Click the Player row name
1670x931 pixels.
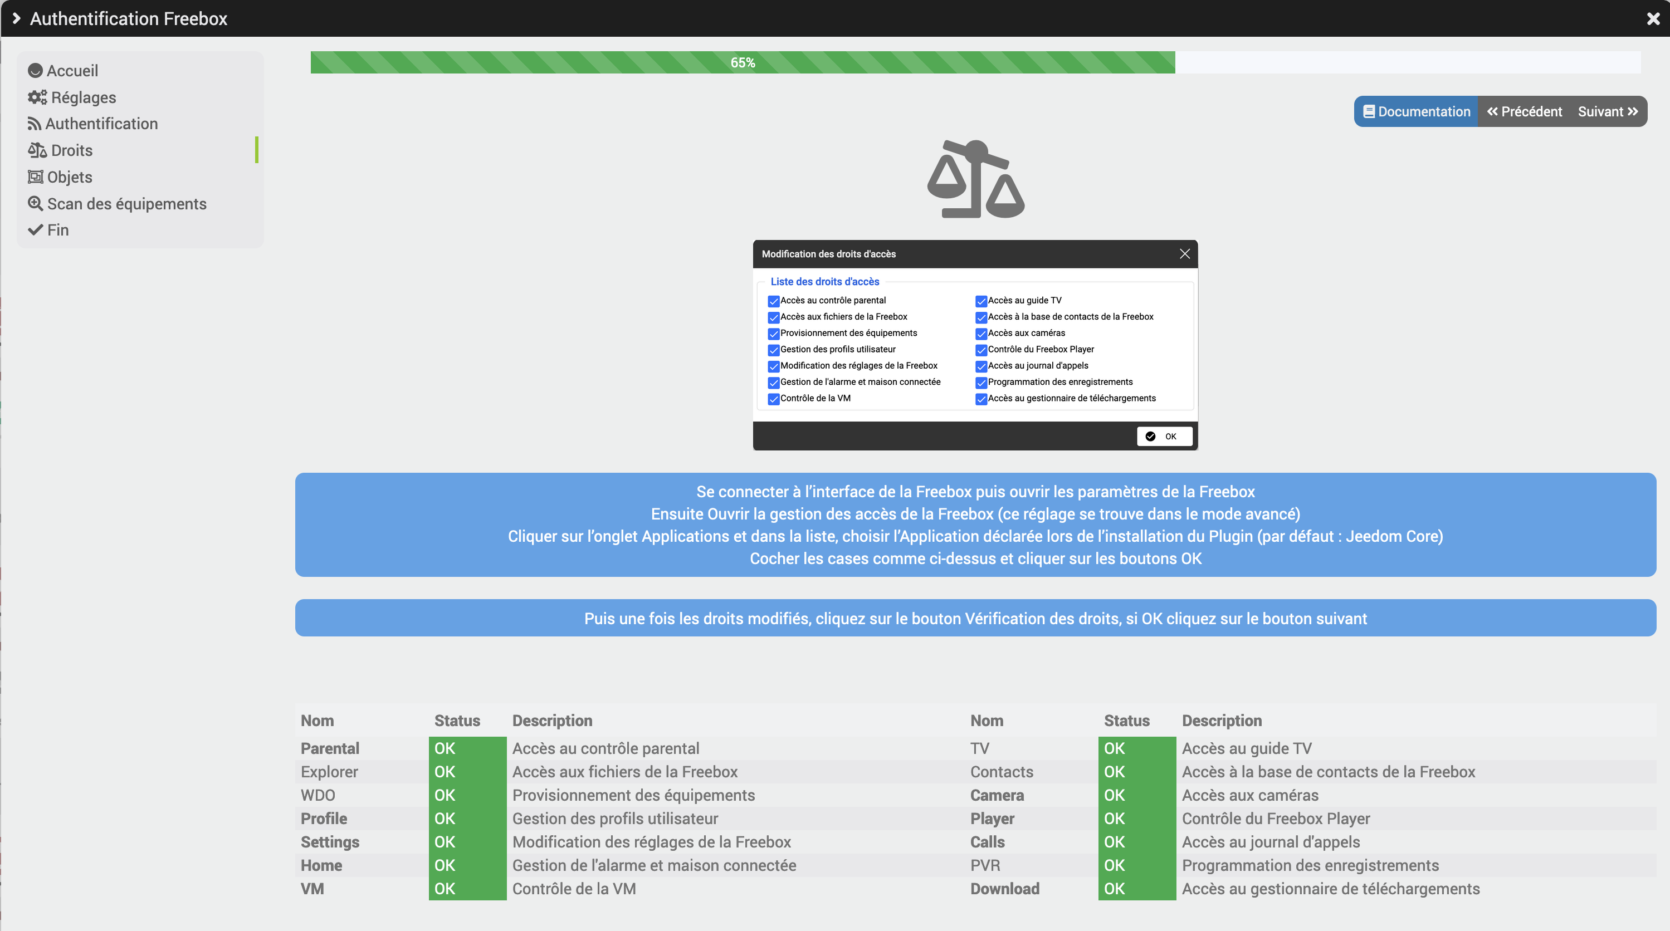click(x=992, y=819)
